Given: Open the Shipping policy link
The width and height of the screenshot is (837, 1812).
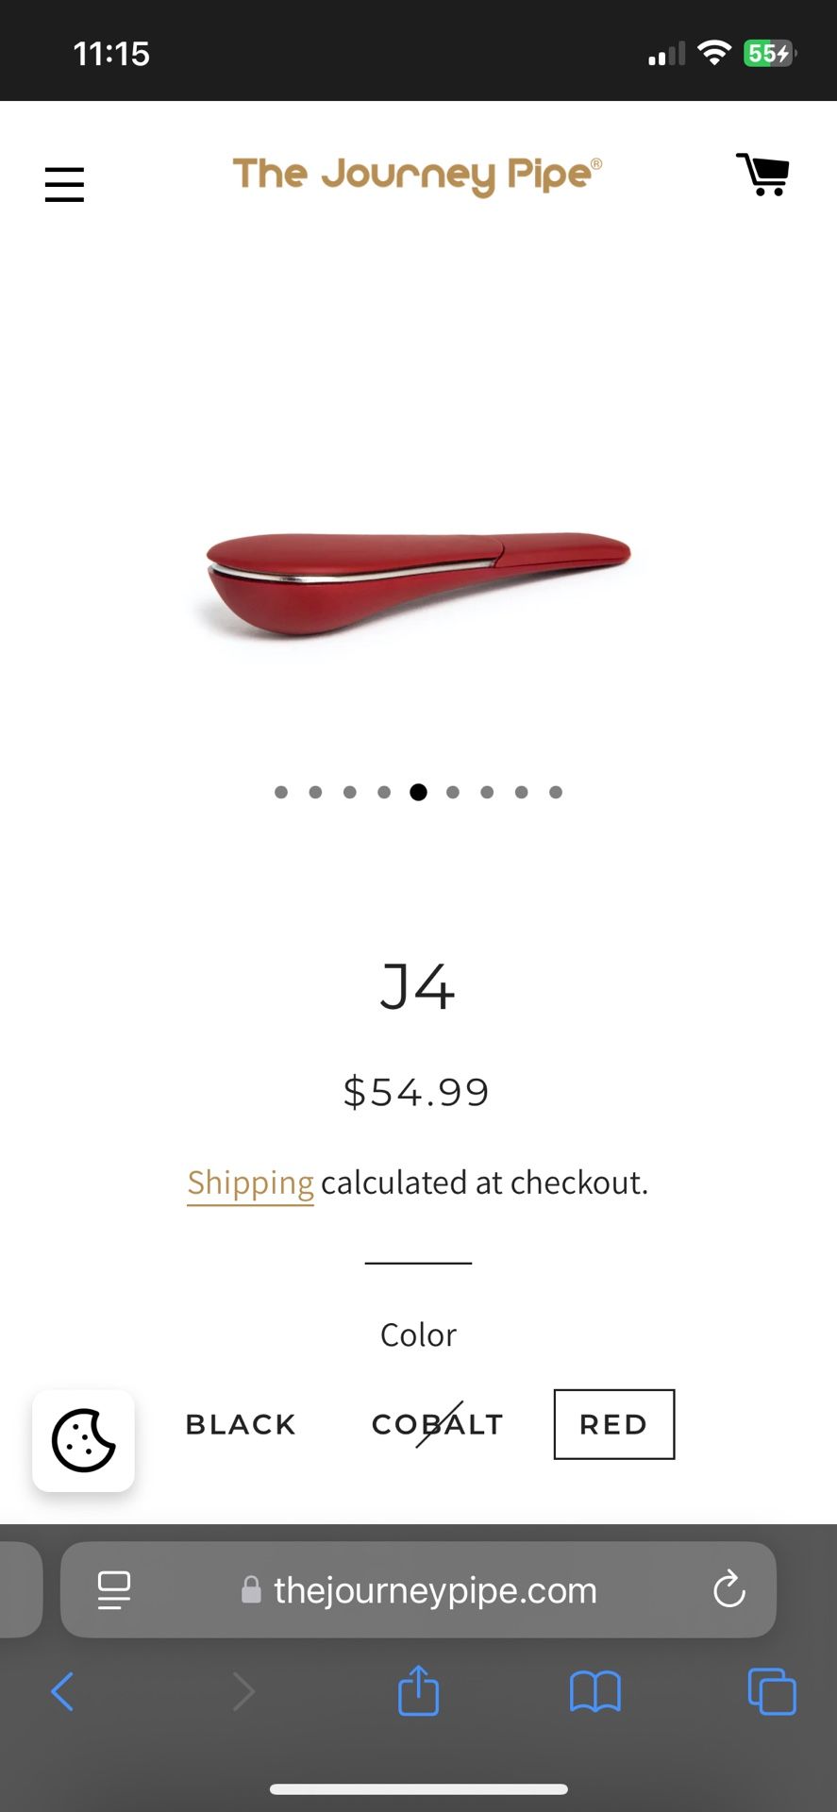Looking at the screenshot, I should pos(250,1183).
